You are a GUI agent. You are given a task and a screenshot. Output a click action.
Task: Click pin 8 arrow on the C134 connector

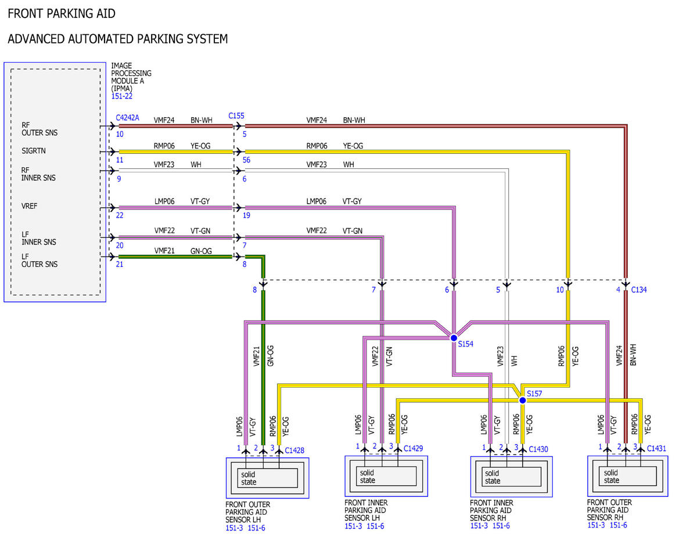(x=263, y=284)
